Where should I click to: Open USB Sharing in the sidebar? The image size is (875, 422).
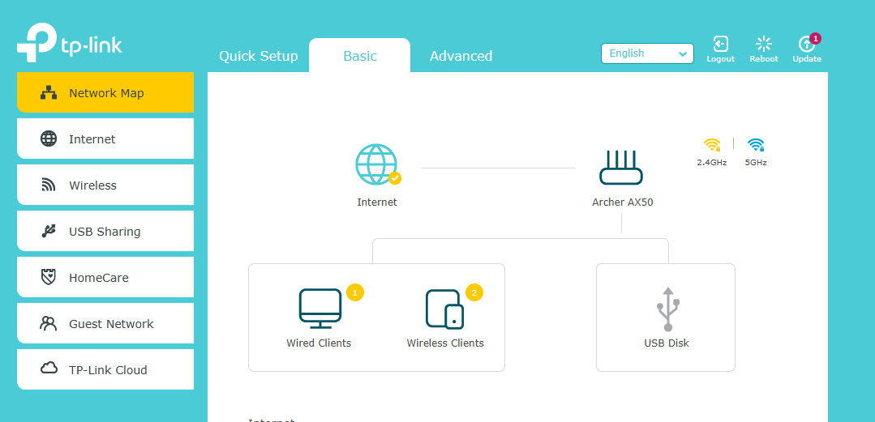[x=105, y=232]
